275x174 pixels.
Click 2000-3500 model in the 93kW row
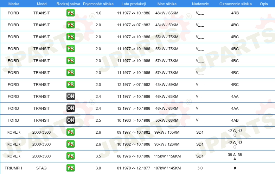tap(41, 144)
